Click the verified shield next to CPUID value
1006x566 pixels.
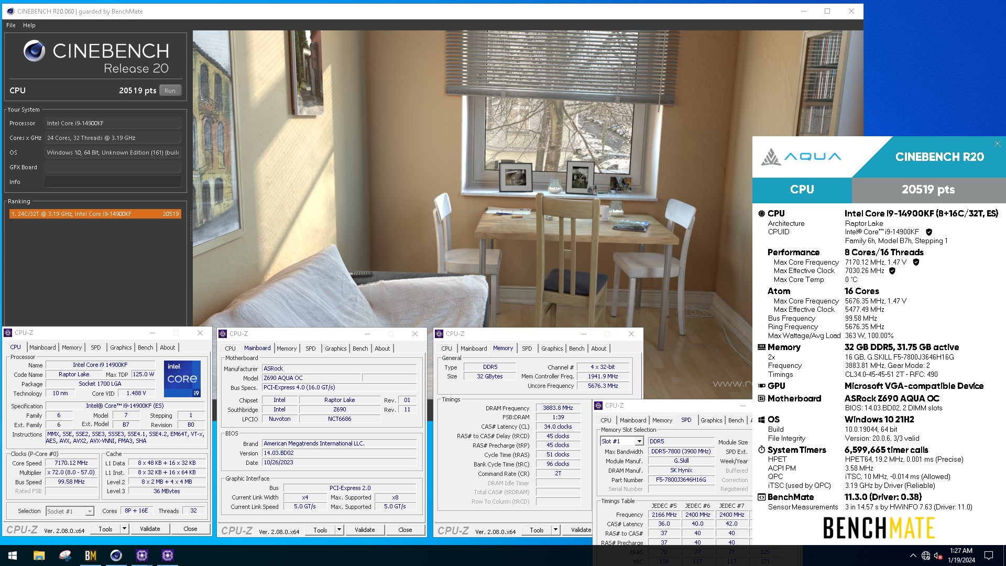(929, 232)
